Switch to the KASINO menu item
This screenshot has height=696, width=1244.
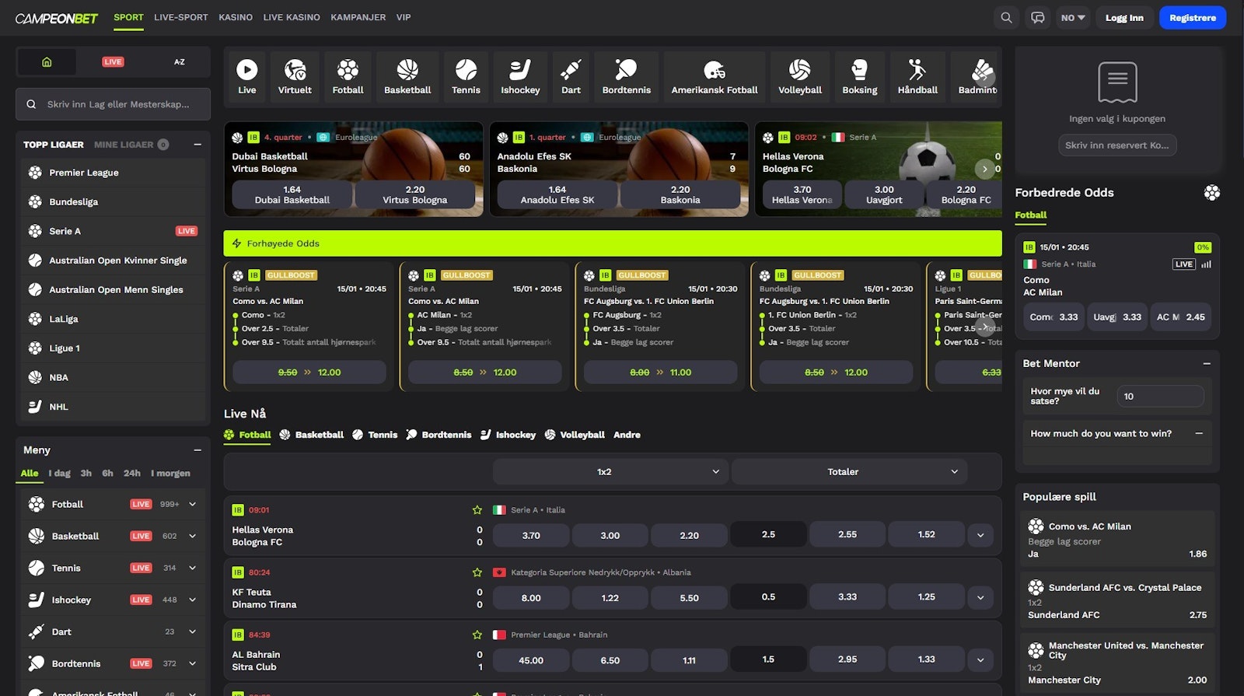point(235,17)
